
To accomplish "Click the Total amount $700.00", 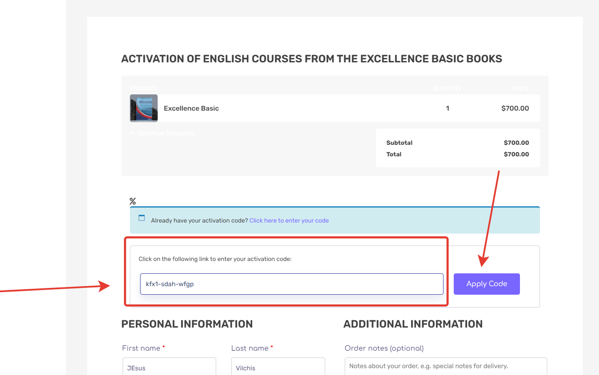I will click(x=516, y=154).
